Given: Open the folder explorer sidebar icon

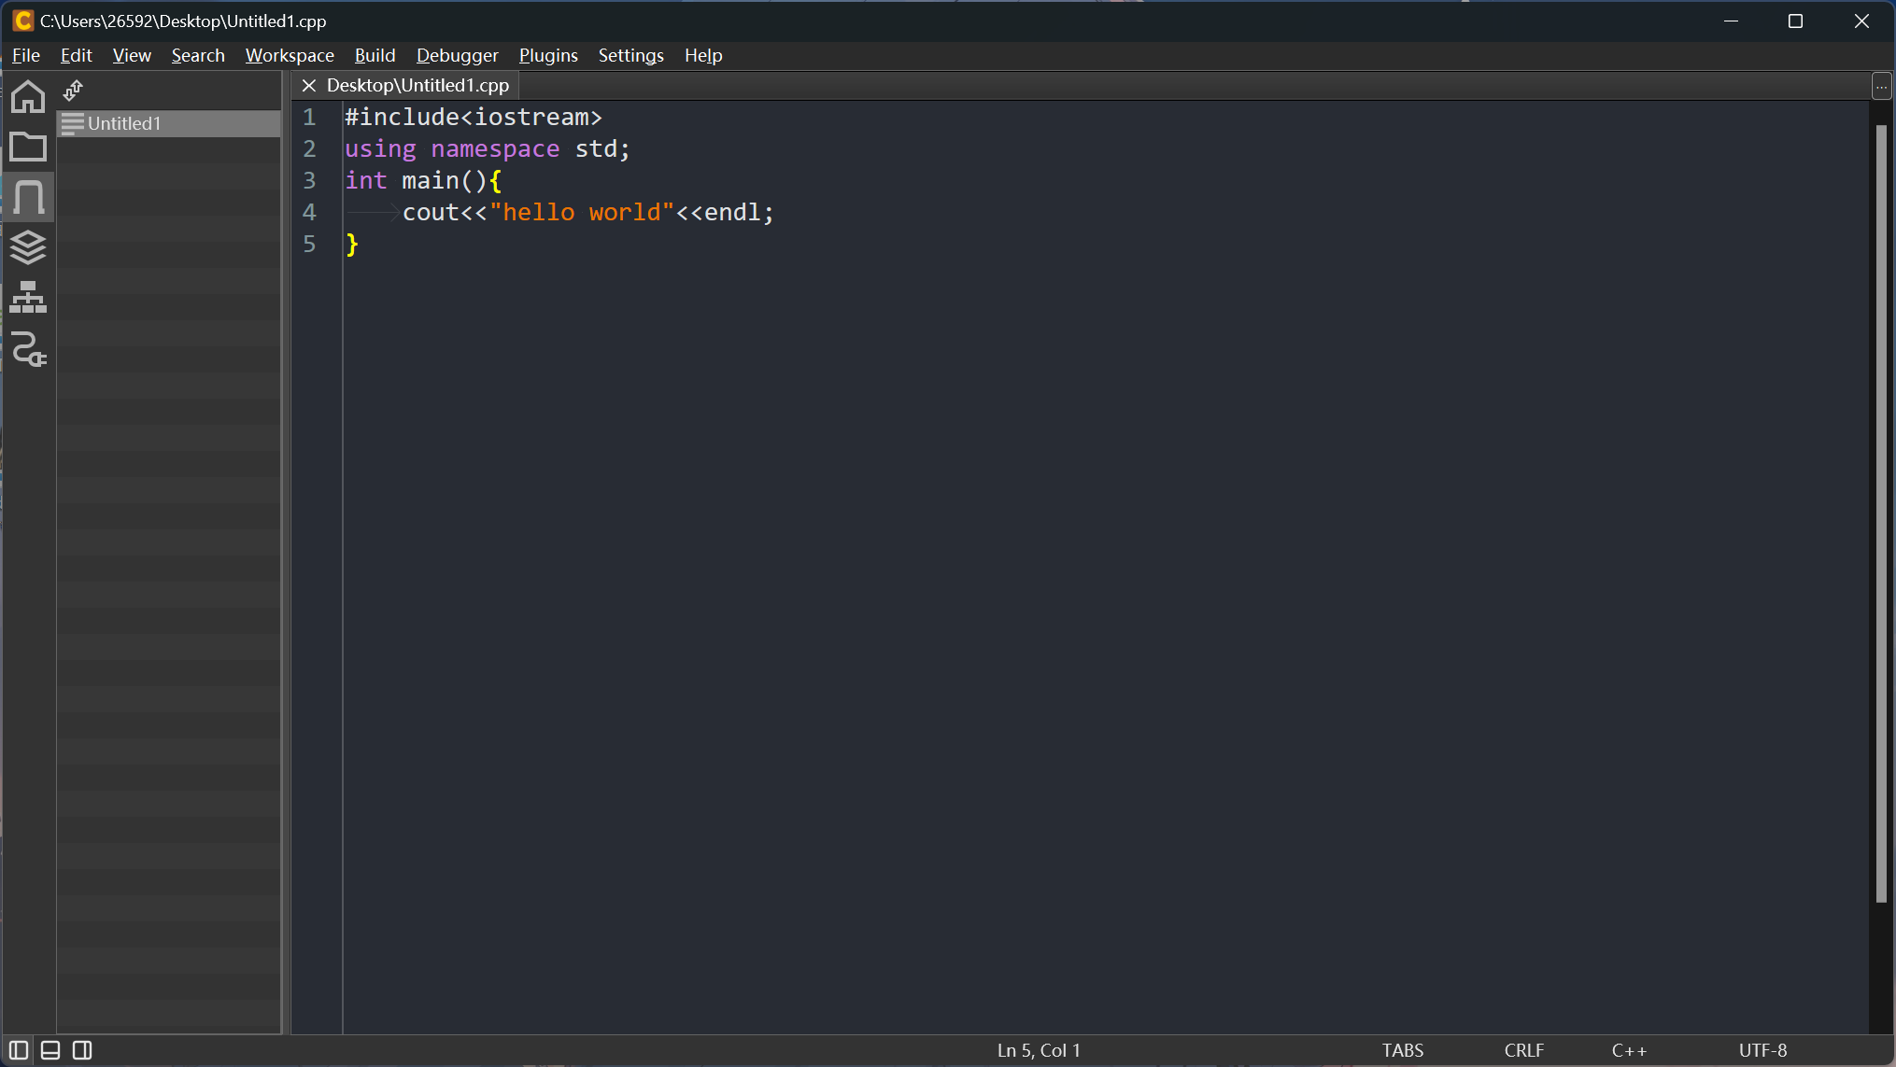Looking at the screenshot, I should coord(28,147).
